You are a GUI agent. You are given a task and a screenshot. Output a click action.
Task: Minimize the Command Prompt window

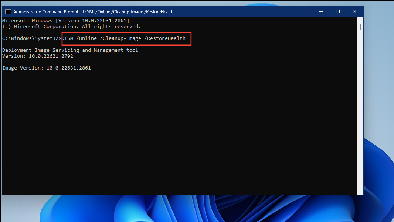click(321, 11)
